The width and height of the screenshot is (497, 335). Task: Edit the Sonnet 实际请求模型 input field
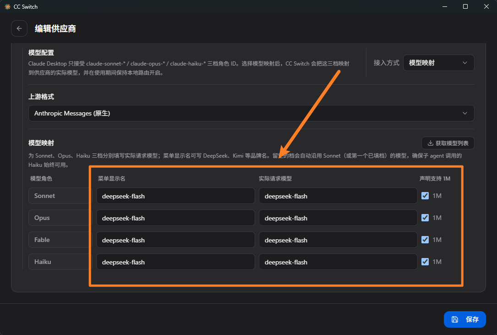coord(338,196)
